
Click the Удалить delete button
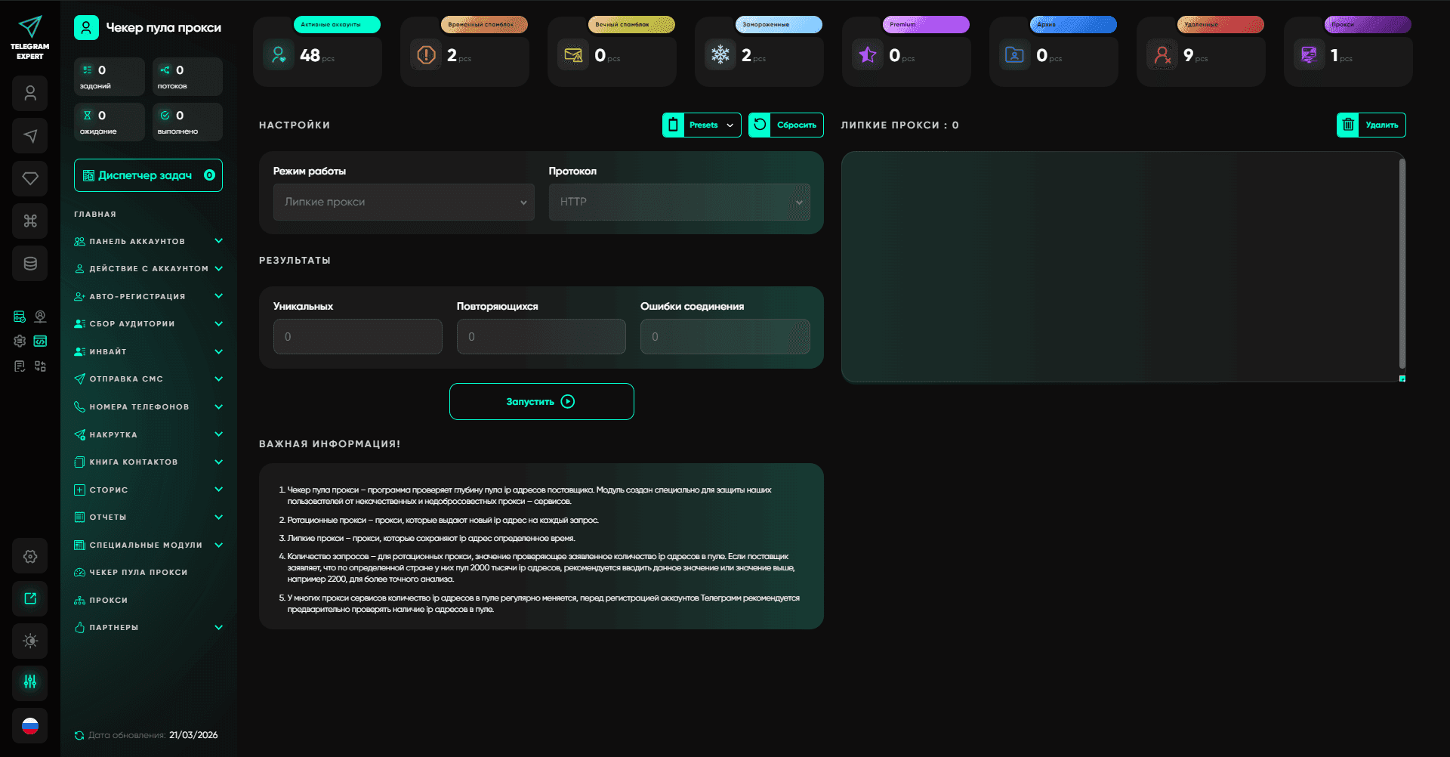(x=1371, y=125)
